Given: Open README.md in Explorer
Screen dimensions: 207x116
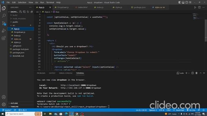Looking at the screenshot, I should [x=18, y=56].
